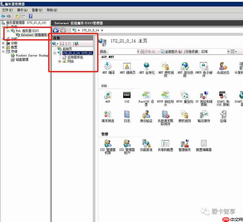Click the 开始(G) filter button

click(148, 52)
